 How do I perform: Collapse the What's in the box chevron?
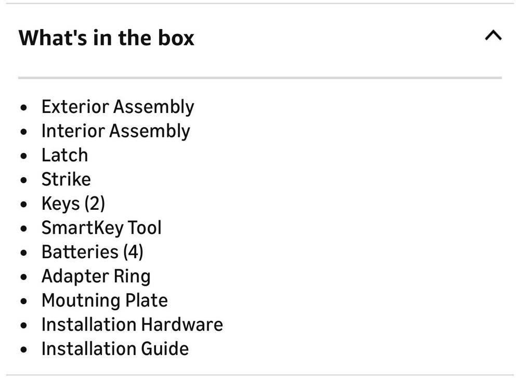click(492, 36)
